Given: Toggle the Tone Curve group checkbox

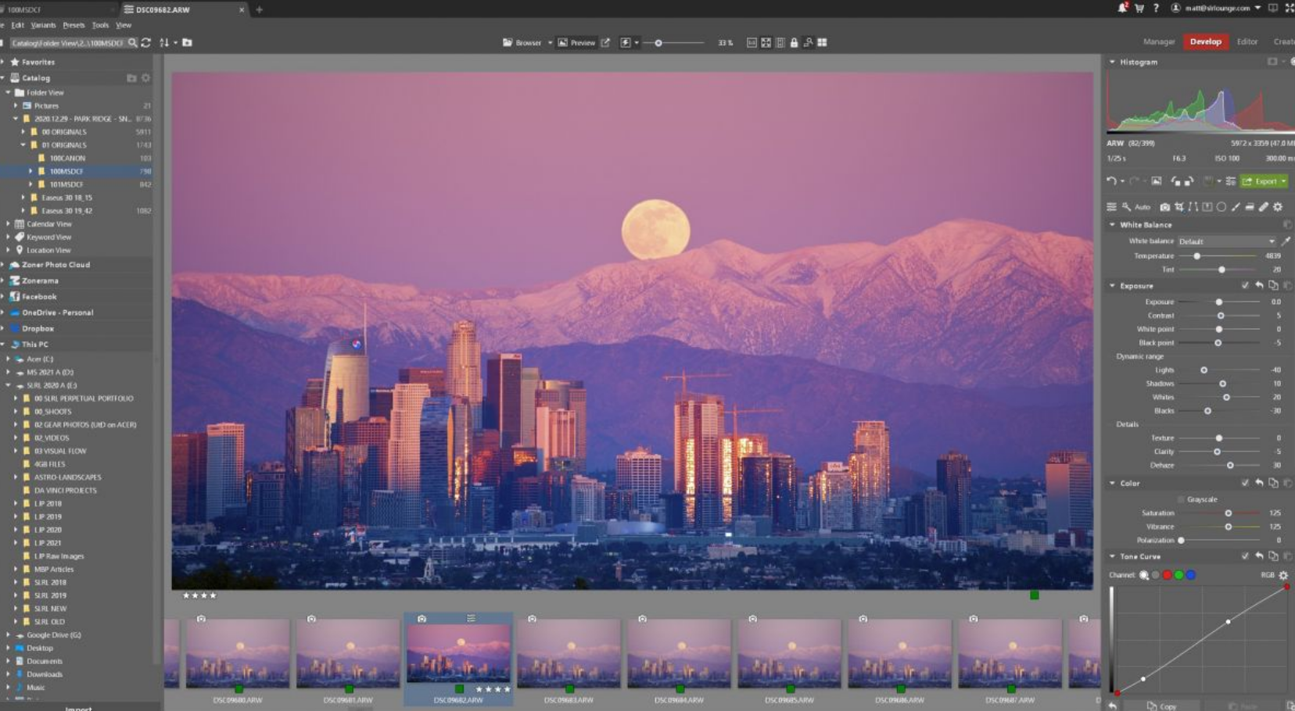Looking at the screenshot, I should click(1245, 556).
